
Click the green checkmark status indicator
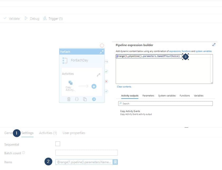pos(106,72)
